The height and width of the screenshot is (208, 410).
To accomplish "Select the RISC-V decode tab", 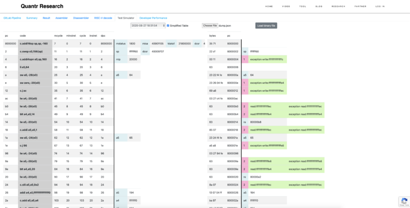I will pos(103,18).
